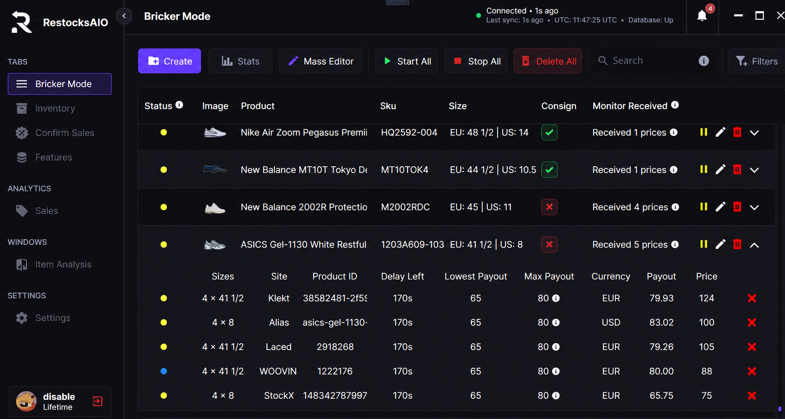
Task: Open the Filters panel
Action: (757, 61)
